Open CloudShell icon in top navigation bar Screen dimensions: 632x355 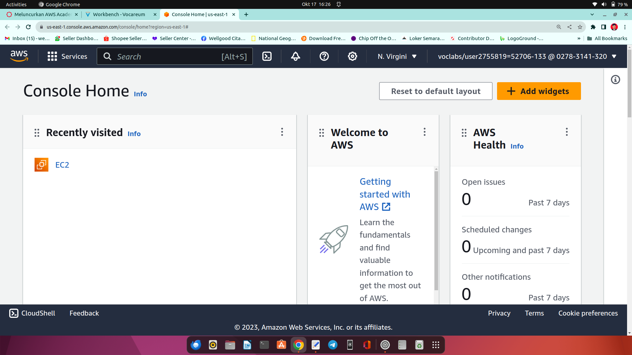pos(267,57)
